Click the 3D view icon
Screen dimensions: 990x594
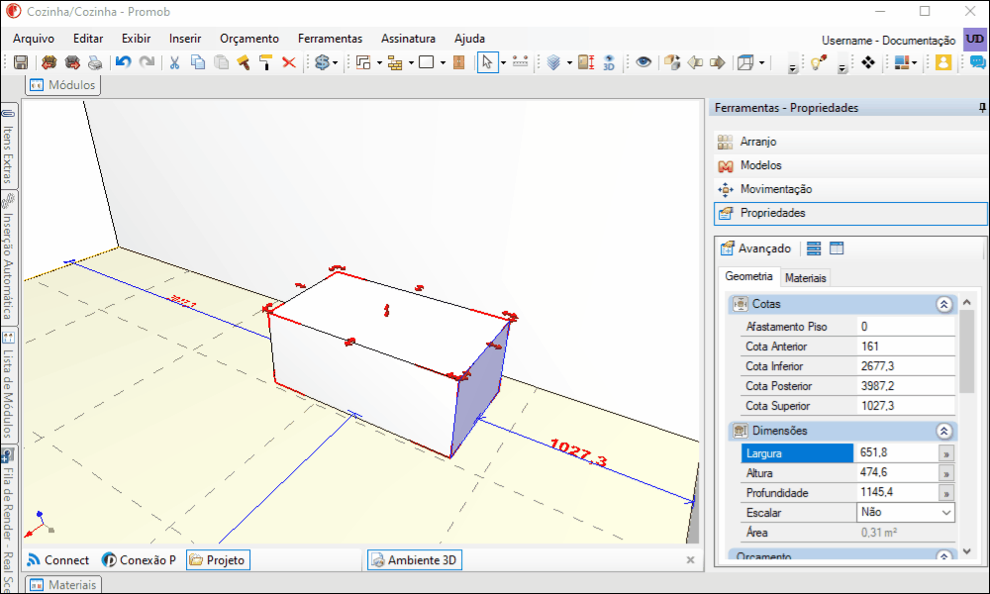pos(609,62)
